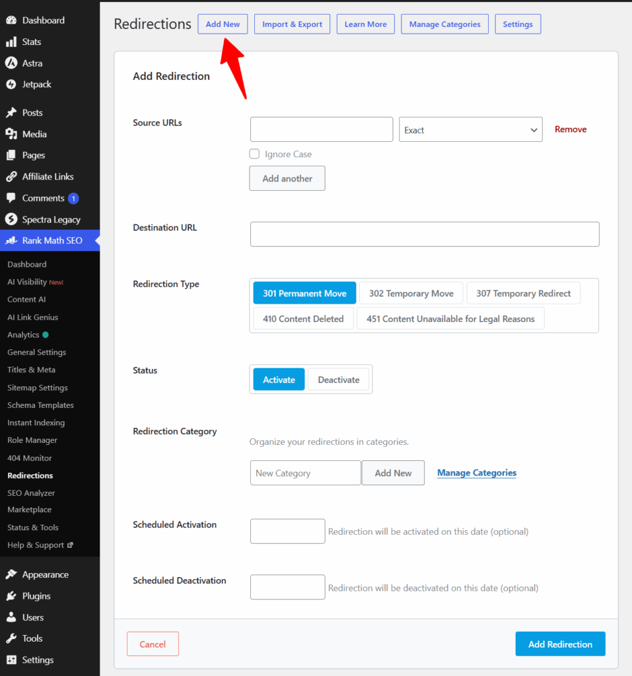This screenshot has width=632, height=676.
Task: Open Instant Indexing submenu item
Action: (x=36, y=422)
